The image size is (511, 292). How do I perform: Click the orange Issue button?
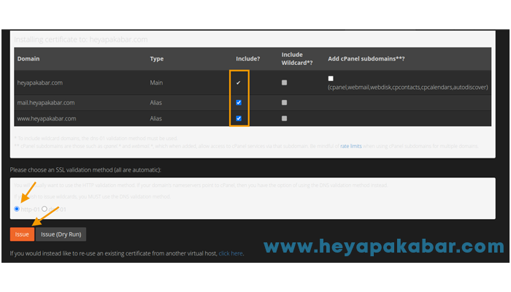point(22,234)
